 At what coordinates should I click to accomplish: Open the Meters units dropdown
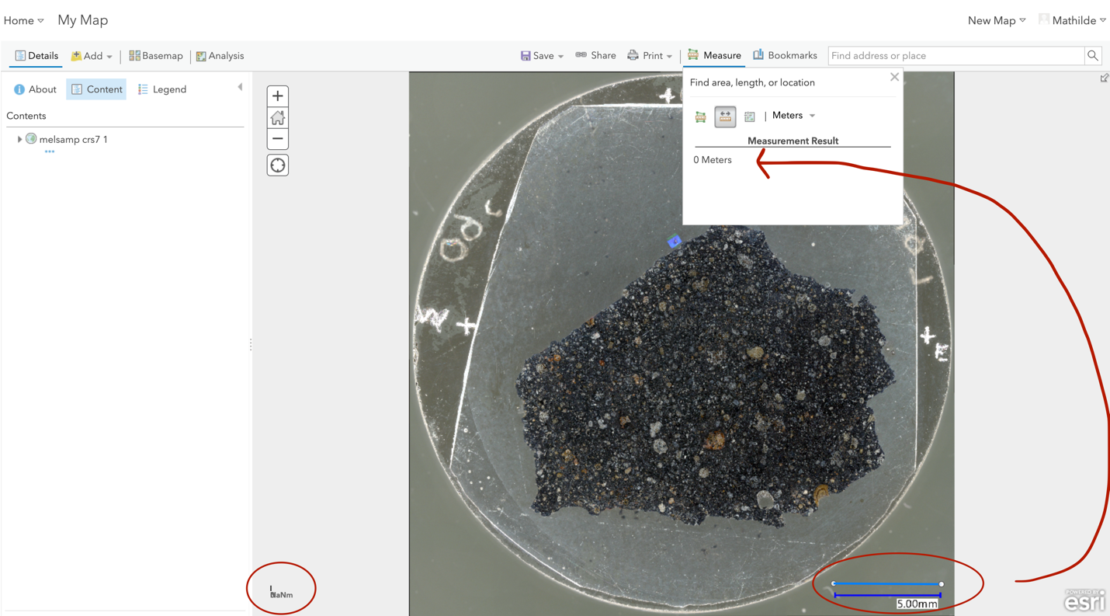click(x=811, y=115)
